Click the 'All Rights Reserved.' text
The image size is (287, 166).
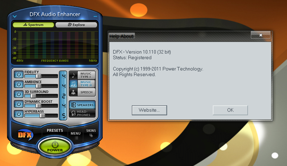pyautogui.click(x=134, y=74)
